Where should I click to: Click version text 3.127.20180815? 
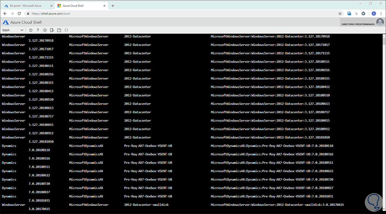[41, 125]
